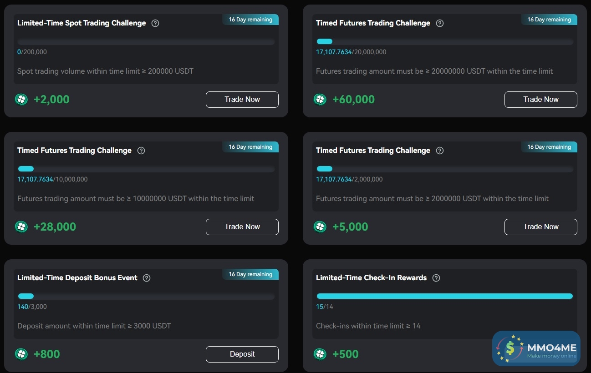
Task: Click help icon beside Limited-Time Spot Trading Challenge
Action: point(155,23)
